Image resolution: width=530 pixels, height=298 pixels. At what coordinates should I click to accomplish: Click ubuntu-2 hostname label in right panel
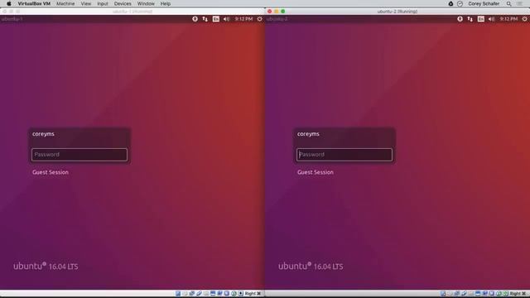[x=277, y=19]
